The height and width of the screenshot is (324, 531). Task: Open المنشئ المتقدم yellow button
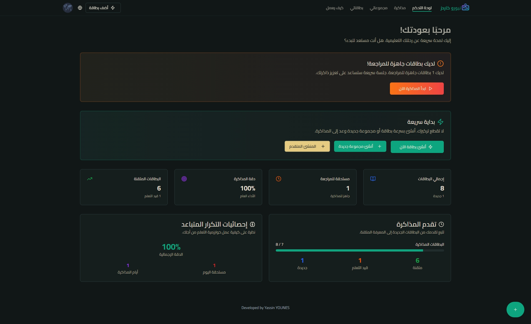click(x=307, y=146)
